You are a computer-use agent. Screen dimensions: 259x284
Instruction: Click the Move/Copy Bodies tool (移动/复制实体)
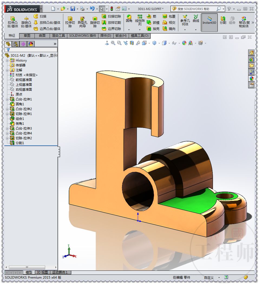[244, 22]
